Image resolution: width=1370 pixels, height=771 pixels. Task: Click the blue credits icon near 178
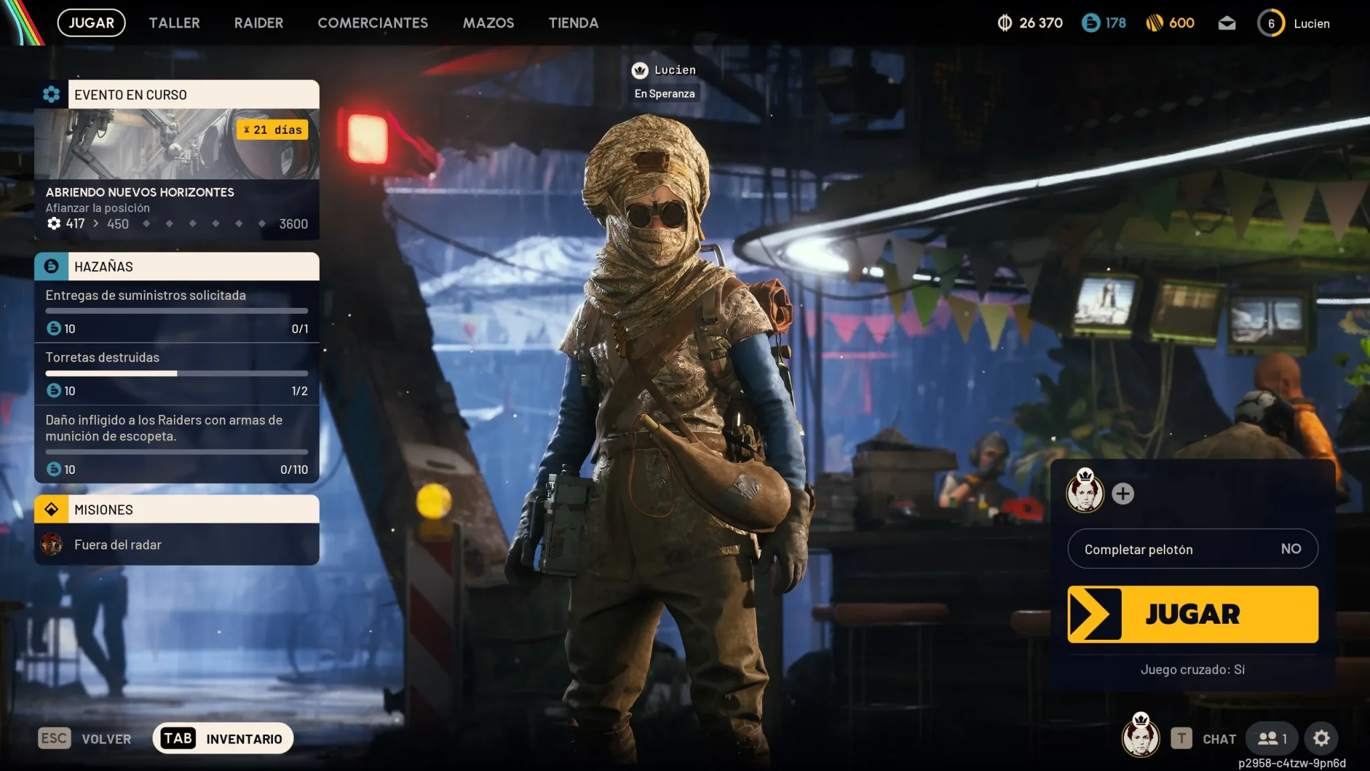(1090, 23)
